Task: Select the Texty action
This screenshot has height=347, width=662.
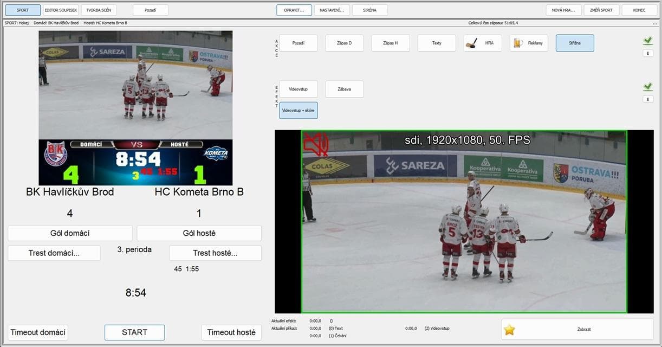Action: coord(437,43)
